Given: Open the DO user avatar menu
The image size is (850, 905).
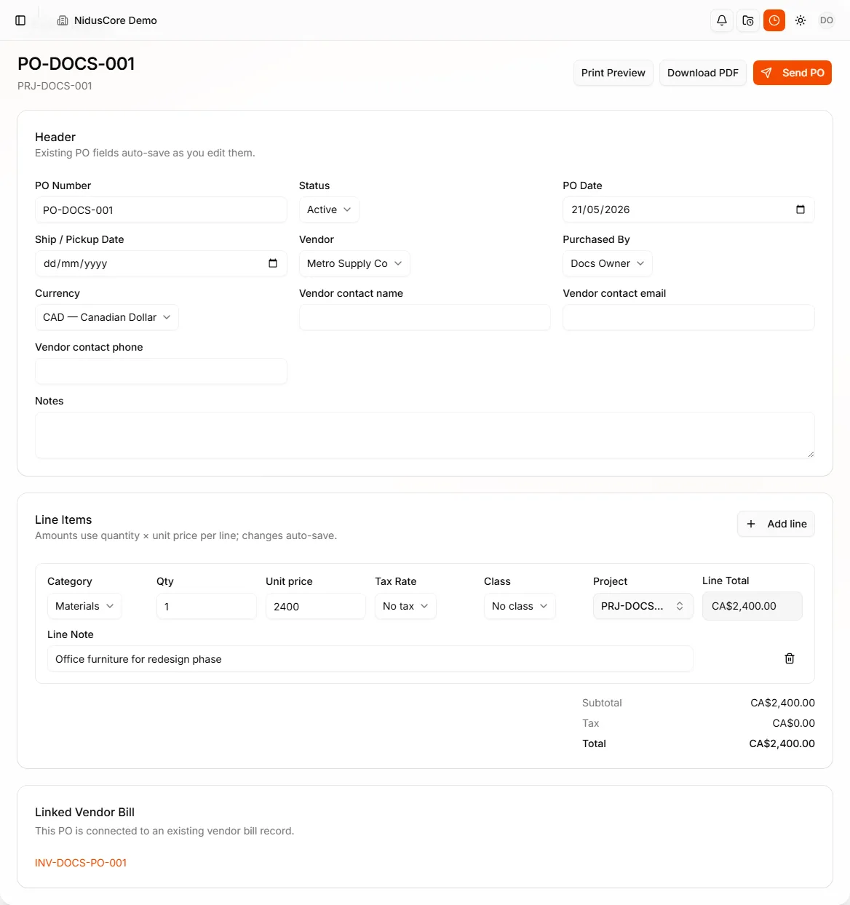Looking at the screenshot, I should point(827,20).
